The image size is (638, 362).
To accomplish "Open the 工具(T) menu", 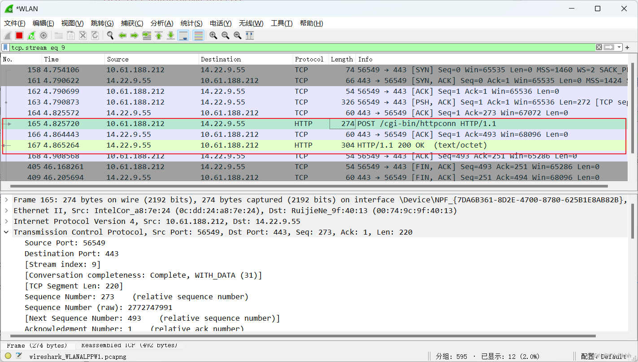I will (x=282, y=23).
